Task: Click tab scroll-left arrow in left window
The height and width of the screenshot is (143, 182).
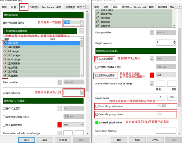Action: click(x=84, y=7)
